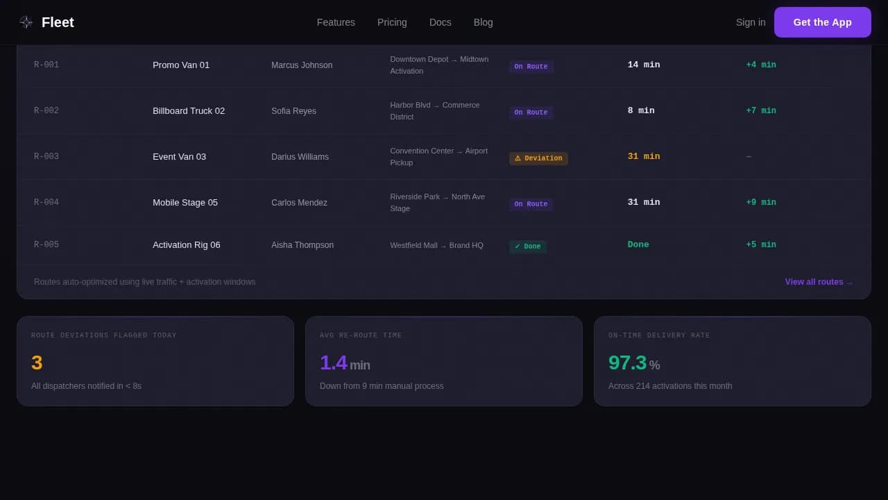The width and height of the screenshot is (888, 500).
Task: Open the Sign in link
Action: (751, 22)
